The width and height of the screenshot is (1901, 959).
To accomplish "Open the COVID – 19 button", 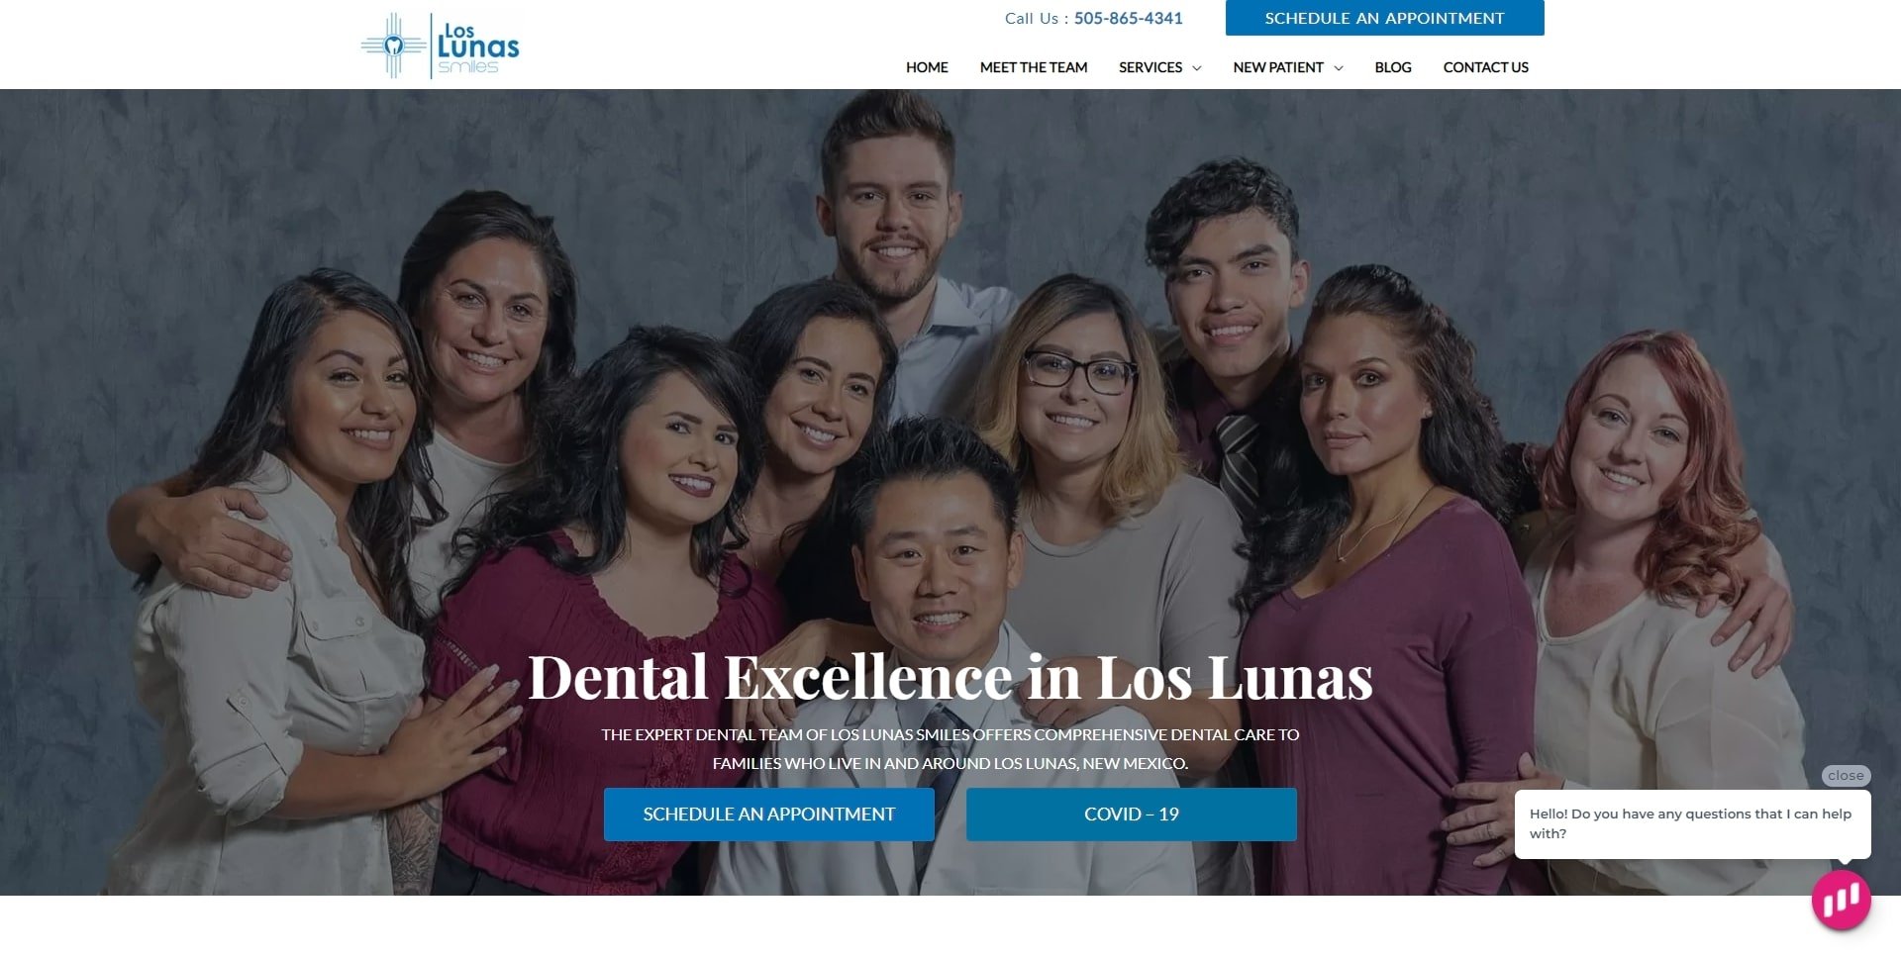I will 1132,815.
